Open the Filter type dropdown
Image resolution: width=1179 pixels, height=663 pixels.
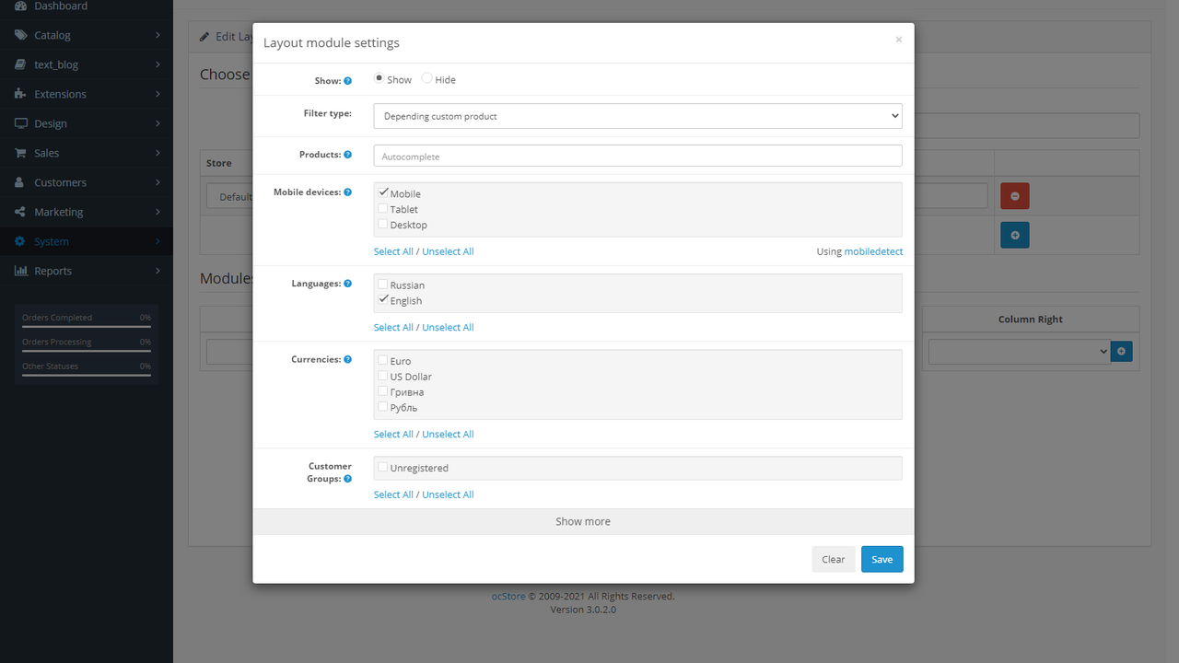pos(637,116)
